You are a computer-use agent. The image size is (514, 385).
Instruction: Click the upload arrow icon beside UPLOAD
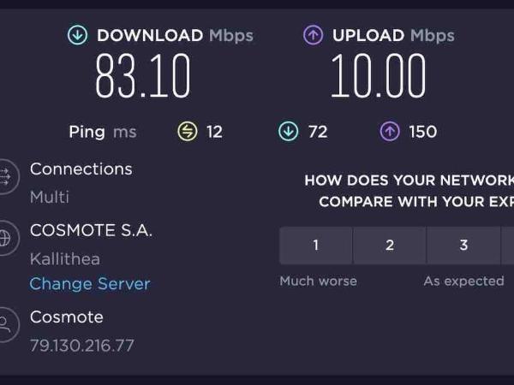314,36
